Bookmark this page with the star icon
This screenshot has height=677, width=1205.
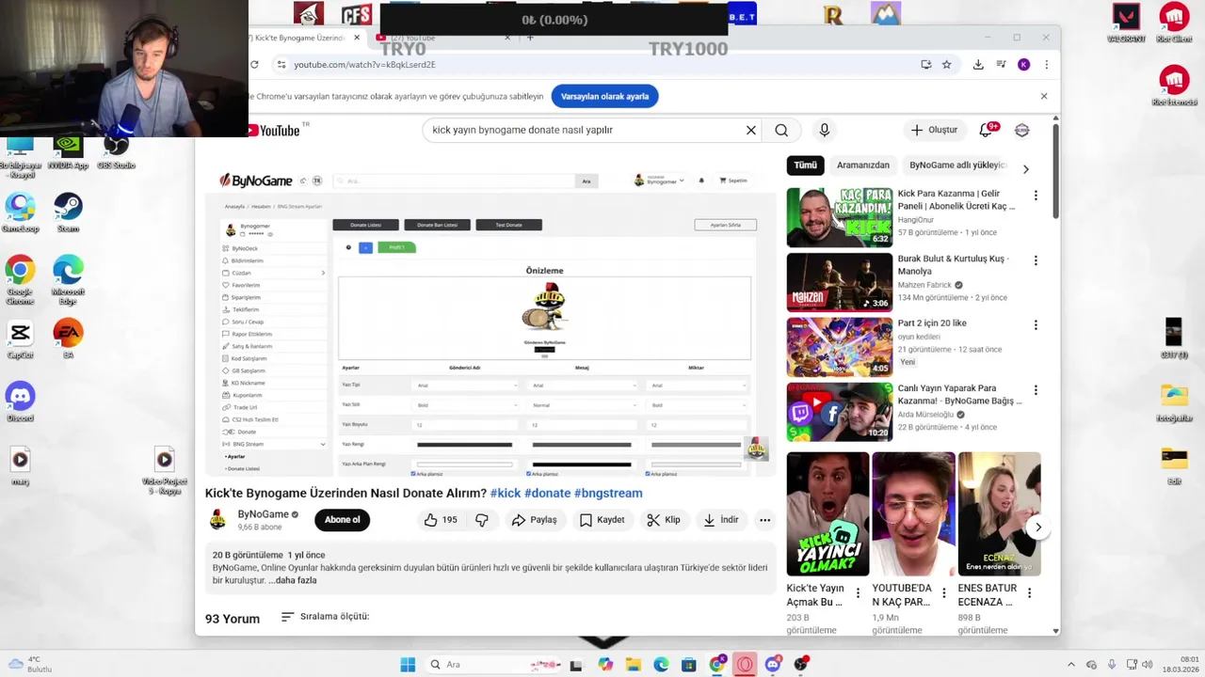[947, 64]
